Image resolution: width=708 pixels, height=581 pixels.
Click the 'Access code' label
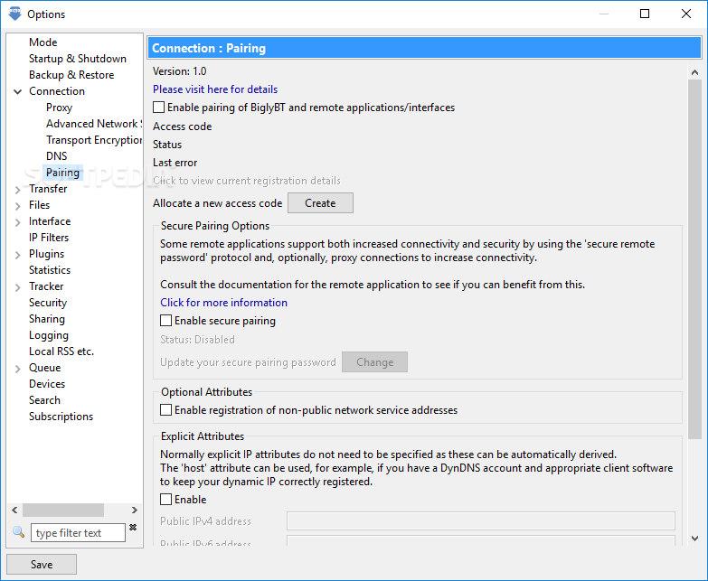pyautogui.click(x=182, y=127)
